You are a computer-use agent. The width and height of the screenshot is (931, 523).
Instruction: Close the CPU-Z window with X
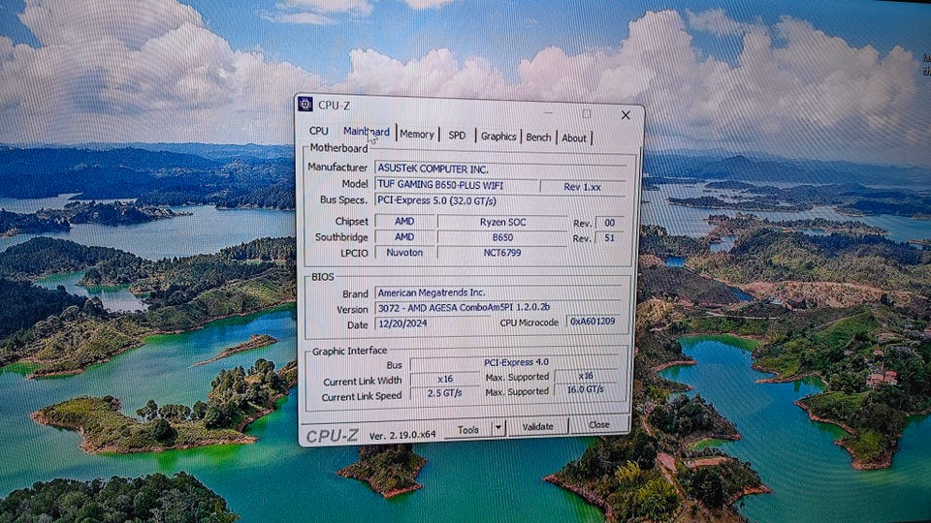pyautogui.click(x=626, y=115)
